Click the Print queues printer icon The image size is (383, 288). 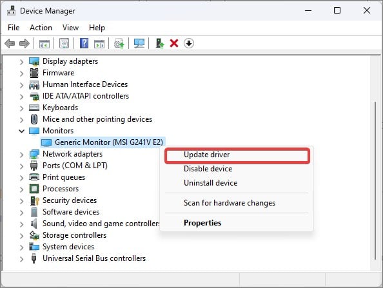(x=34, y=177)
